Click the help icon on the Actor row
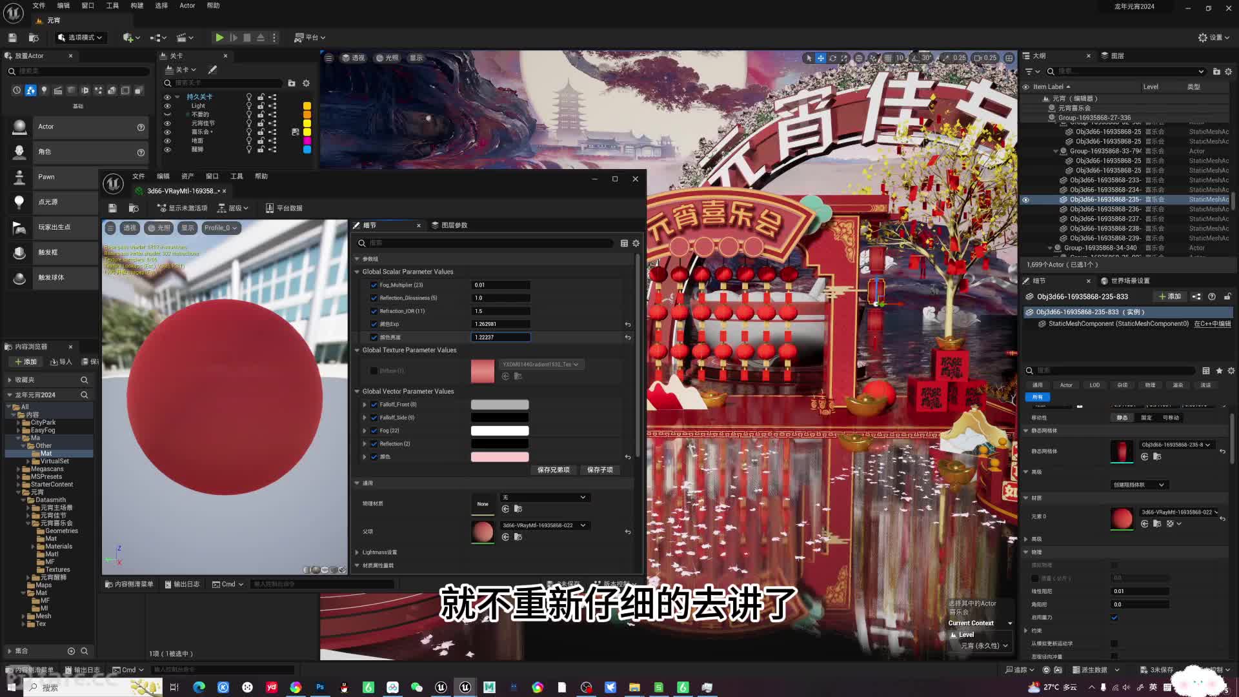The height and width of the screenshot is (697, 1239). (141, 127)
